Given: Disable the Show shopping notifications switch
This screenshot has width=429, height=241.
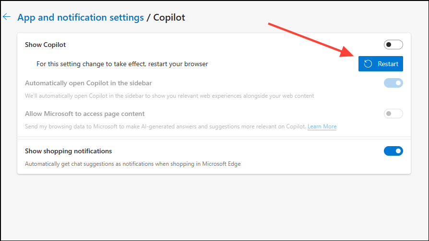Looking at the screenshot, I should (x=393, y=151).
